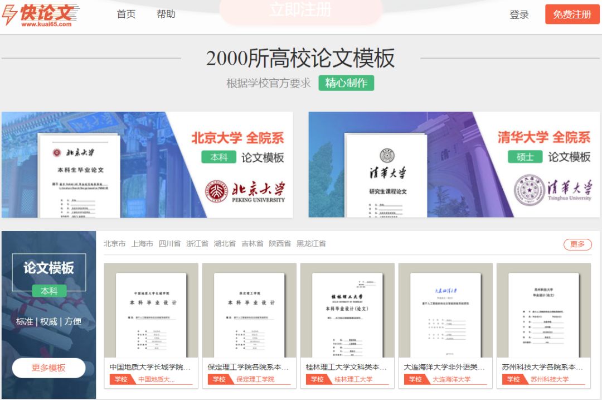Open the 首页 menu item

125,15
